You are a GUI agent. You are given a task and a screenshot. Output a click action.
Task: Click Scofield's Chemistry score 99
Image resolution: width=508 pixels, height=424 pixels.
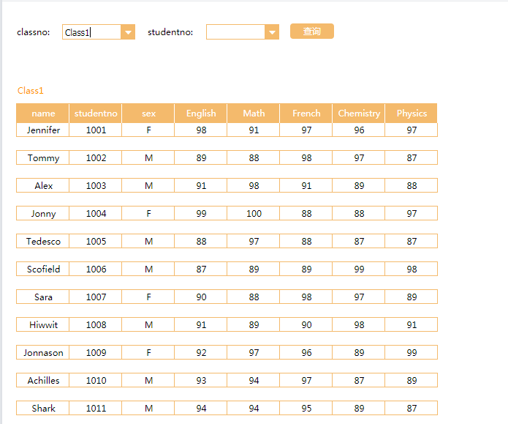coord(359,269)
